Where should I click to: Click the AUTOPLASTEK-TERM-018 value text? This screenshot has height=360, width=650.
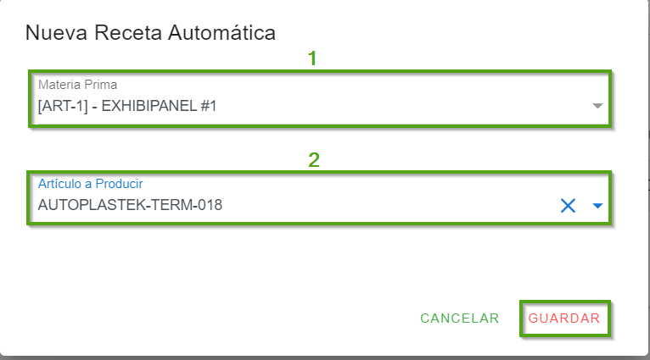tap(131, 205)
